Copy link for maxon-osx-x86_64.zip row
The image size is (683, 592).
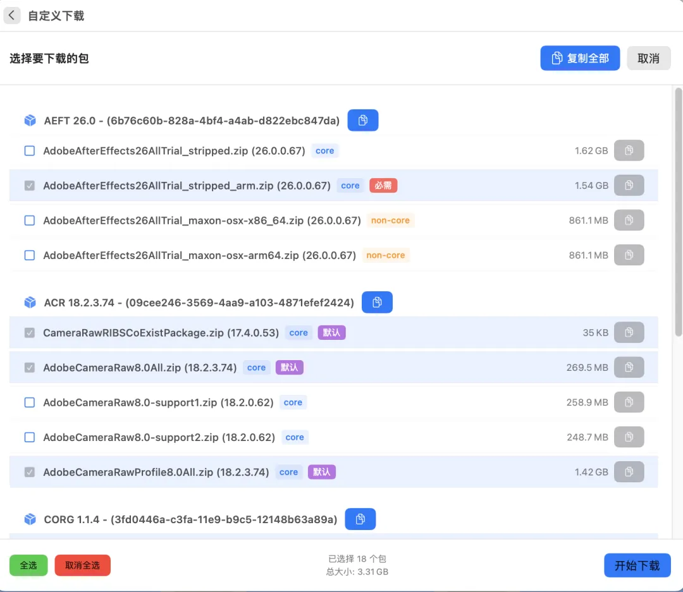tap(629, 220)
